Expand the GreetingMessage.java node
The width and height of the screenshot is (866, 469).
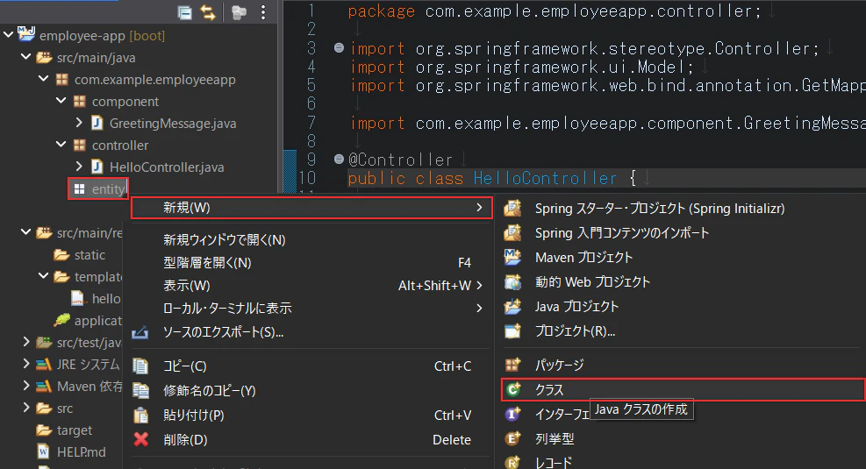pos(79,123)
